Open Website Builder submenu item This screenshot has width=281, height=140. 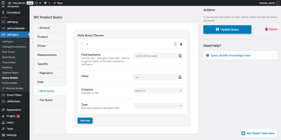click(13, 88)
